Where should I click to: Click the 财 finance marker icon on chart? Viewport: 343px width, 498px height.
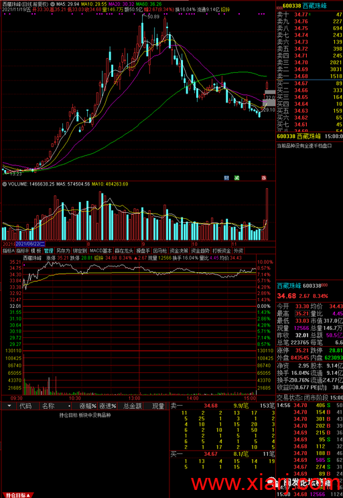point(226,178)
